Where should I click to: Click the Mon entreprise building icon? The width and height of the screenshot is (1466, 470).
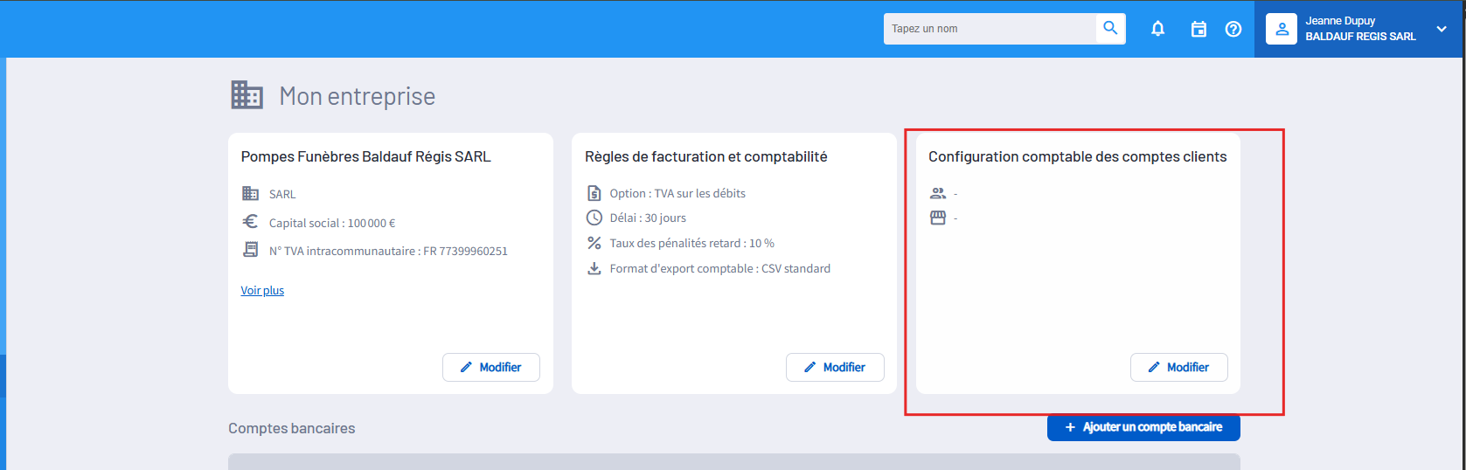[x=247, y=95]
